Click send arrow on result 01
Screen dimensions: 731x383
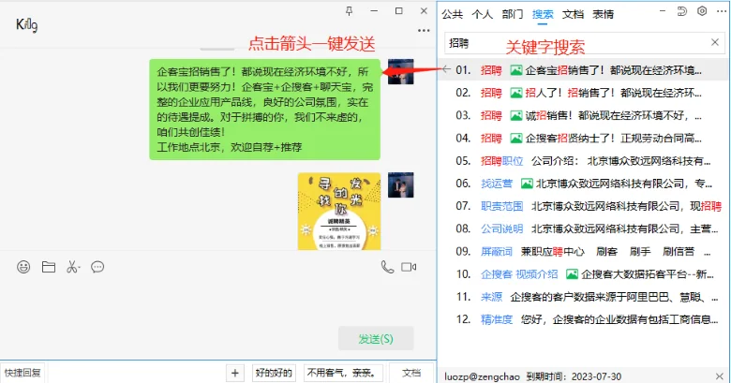pos(446,70)
